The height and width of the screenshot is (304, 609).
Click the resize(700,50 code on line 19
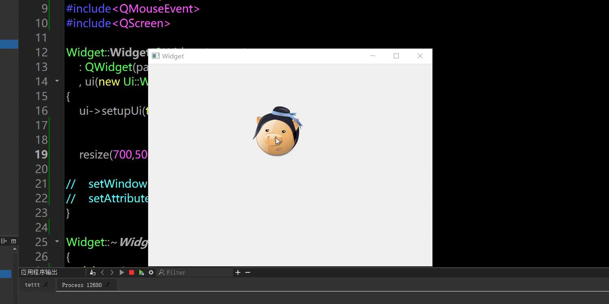114,154
